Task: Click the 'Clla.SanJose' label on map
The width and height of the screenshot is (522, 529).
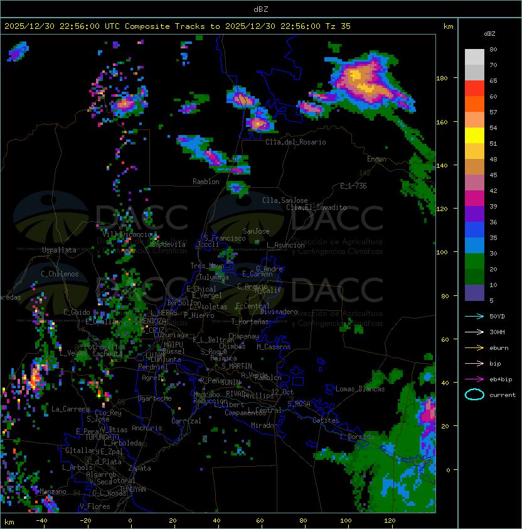Action: coord(285,200)
